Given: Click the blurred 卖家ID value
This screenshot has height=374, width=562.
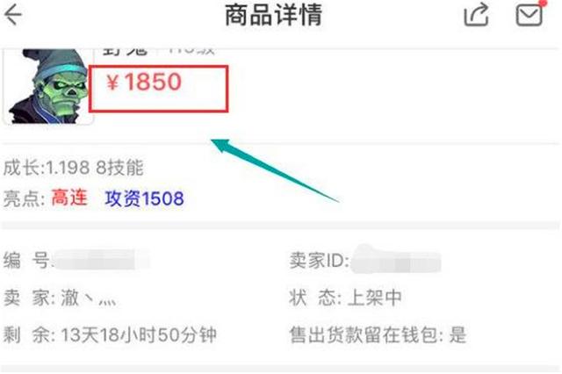Looking at the screenshot, I should pyautogui.click(x=396, y=261).
